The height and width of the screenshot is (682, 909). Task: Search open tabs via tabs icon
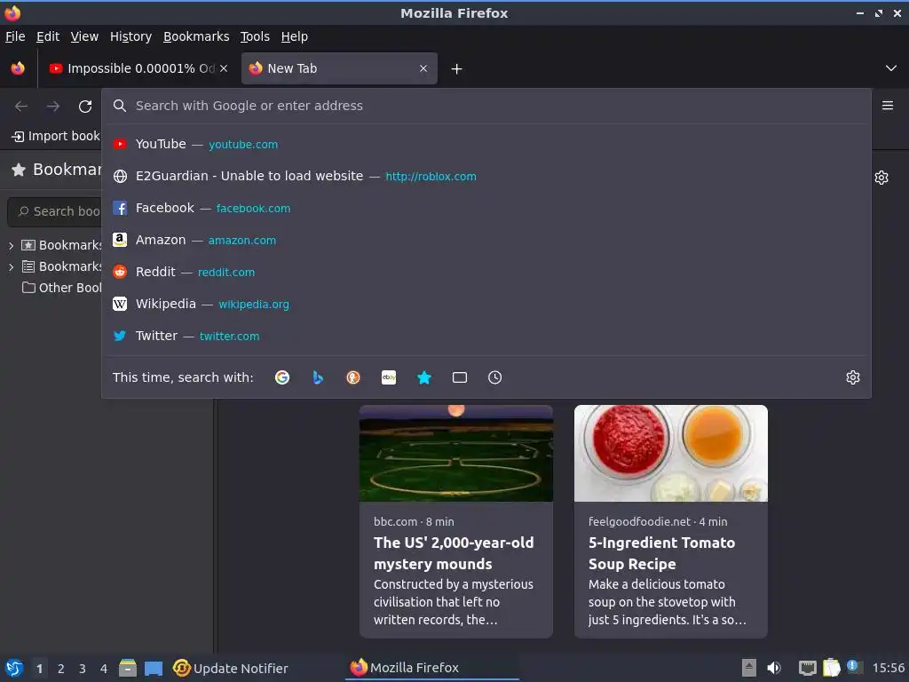pyautogui.click(x=460, y=377)
